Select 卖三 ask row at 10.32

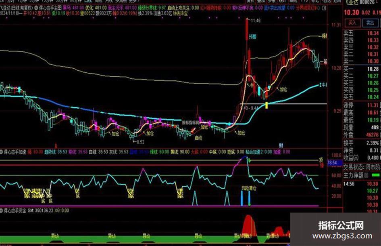[x=362, y=47]
